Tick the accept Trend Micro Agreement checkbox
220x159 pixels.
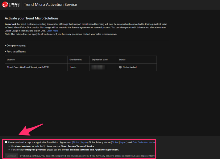pos(6,142)
